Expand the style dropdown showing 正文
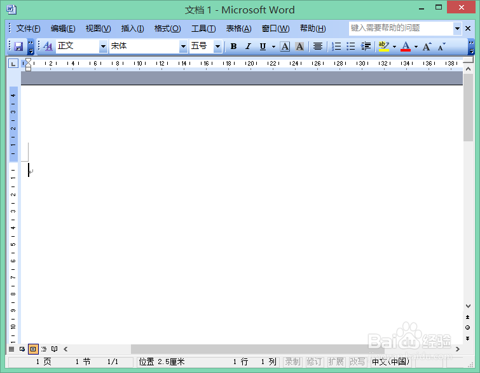Image resolution: width=480 pixels, height=373 pixels. point(103,46)
